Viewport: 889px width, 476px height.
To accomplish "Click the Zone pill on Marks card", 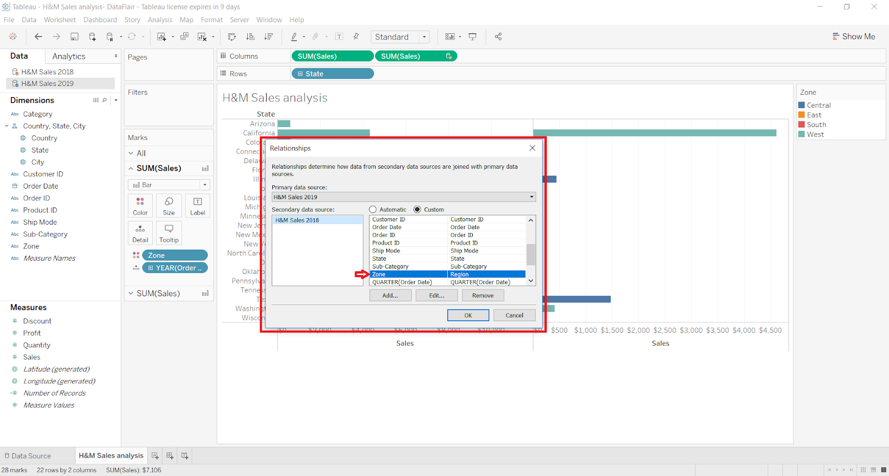I will tap(175, 255).
